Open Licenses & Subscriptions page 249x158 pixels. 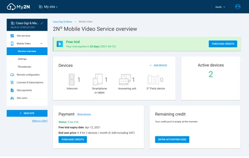pos(30,82)
